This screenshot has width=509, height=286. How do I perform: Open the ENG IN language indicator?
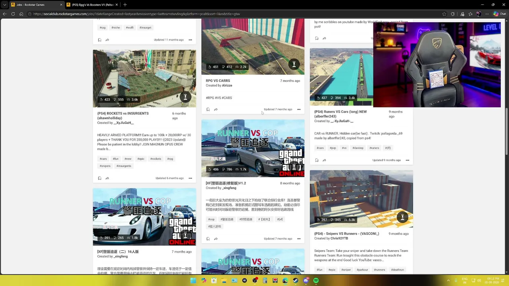(465, 280)
